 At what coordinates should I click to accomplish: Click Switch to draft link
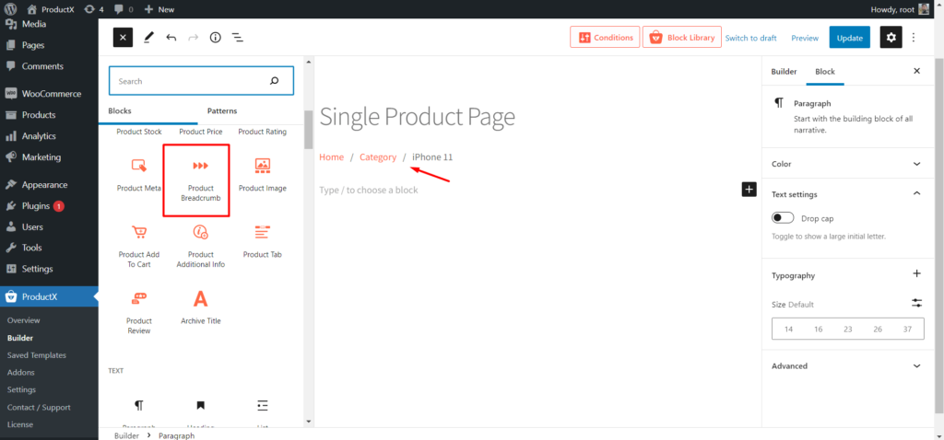tap(750, 38)
